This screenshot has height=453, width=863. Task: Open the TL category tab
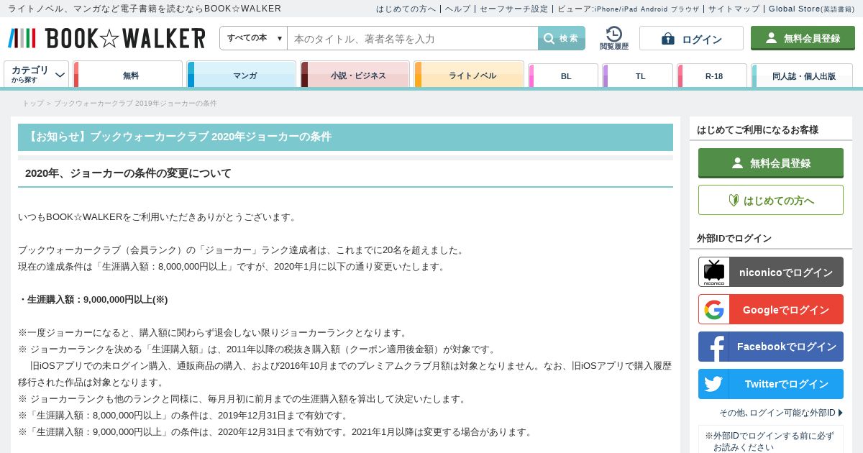point(638,75)
